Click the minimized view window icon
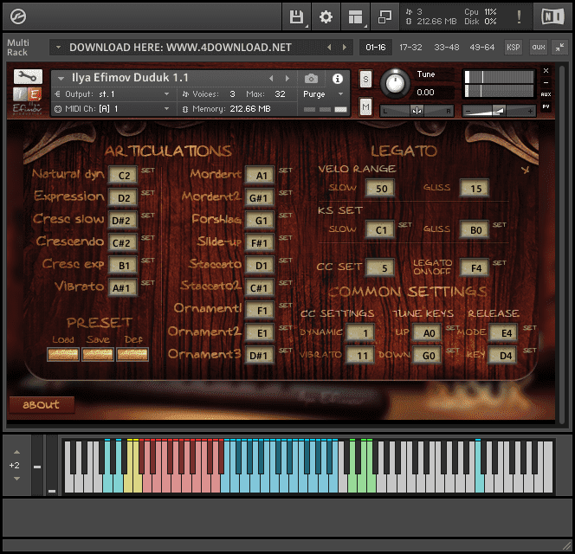The height and width of the screenshot is (554, 575). click(x=384, y=16)
